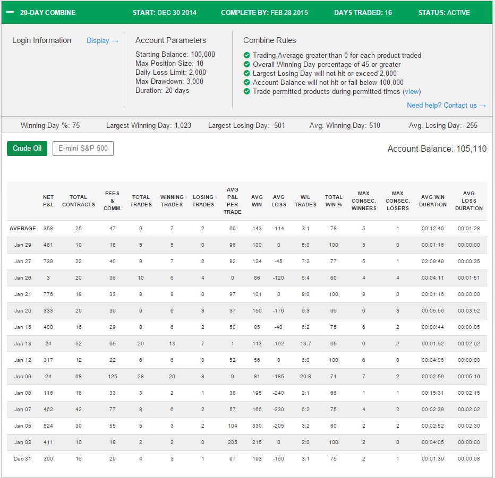Follow Need help? Contact us link

446,106
